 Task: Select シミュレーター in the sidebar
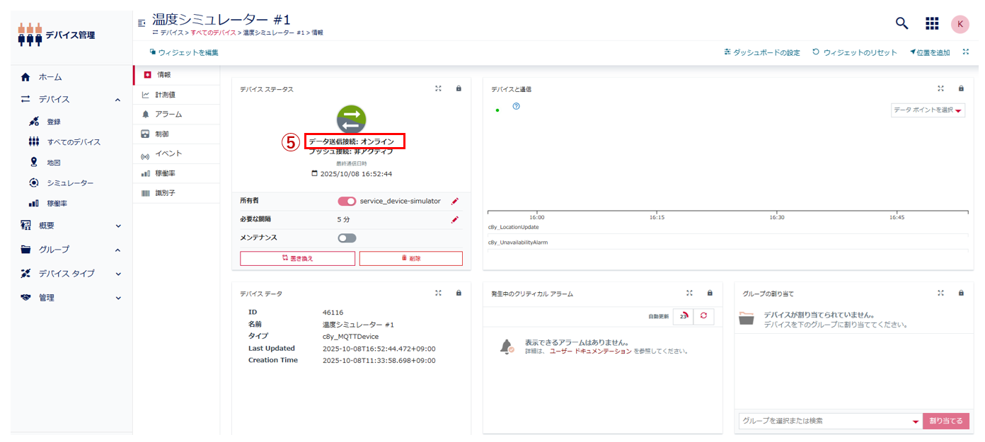point(70,183)
